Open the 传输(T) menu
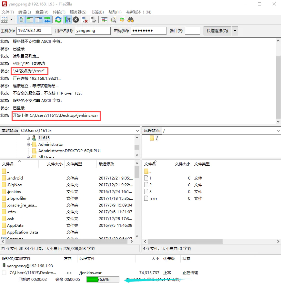Screen dimensions: 281x286 click(59, 12)
